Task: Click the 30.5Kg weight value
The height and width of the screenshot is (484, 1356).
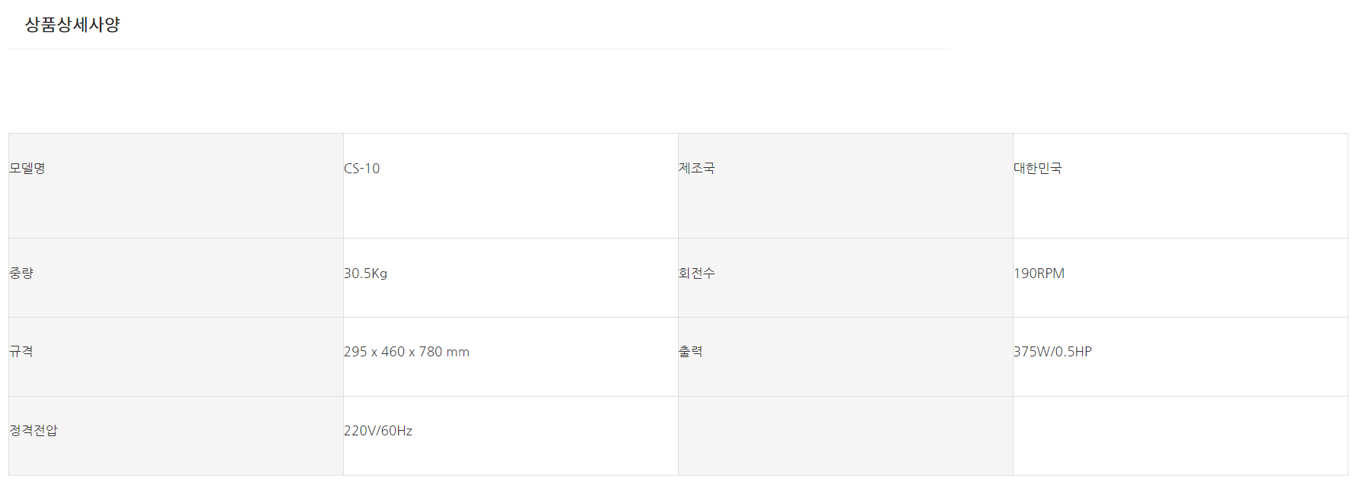Action: (x=365, y=273)
